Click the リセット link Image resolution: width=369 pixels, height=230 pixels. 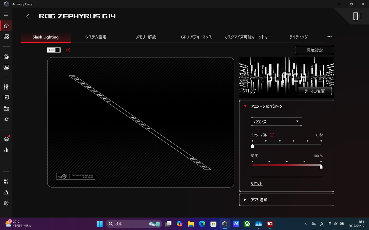pyautogui.click(x=256, y=183)
